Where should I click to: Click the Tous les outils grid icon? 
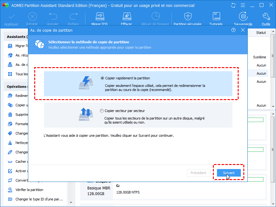(x=10, y=74)
